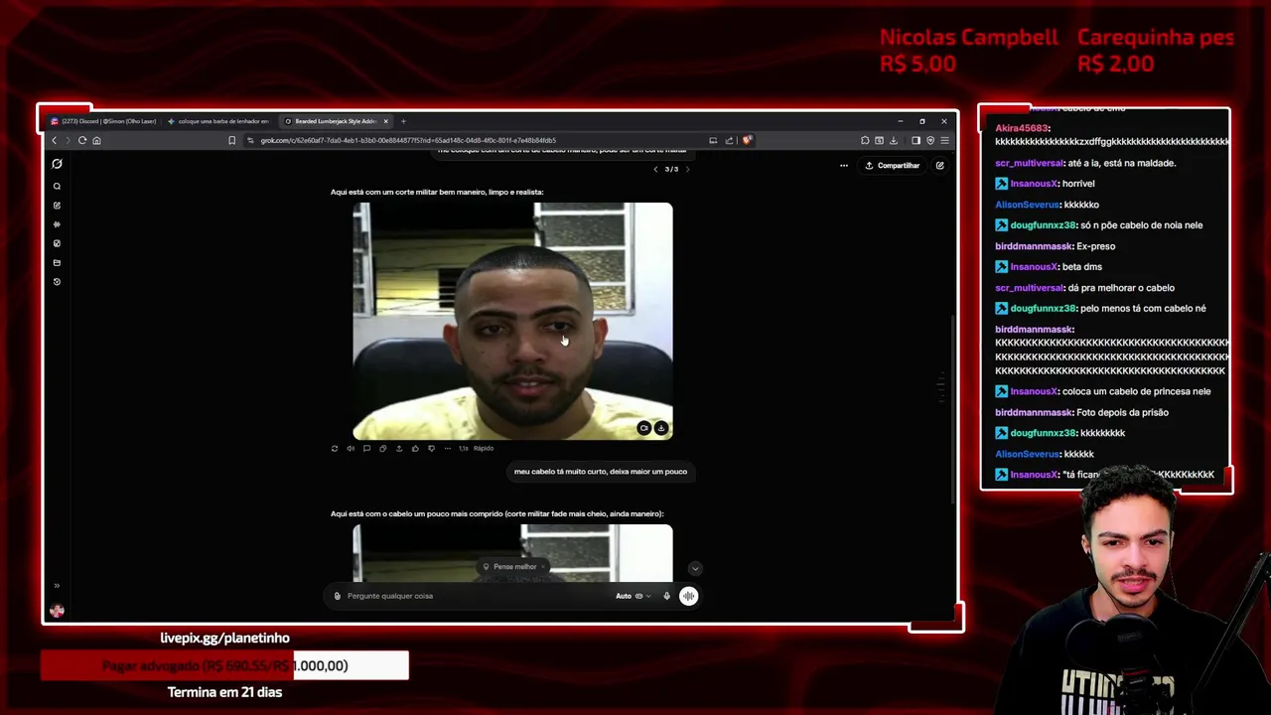Open the conversation three-dot menu near Compartilhar
Screen dimensions: 1271x715
[x=844, y=166]
